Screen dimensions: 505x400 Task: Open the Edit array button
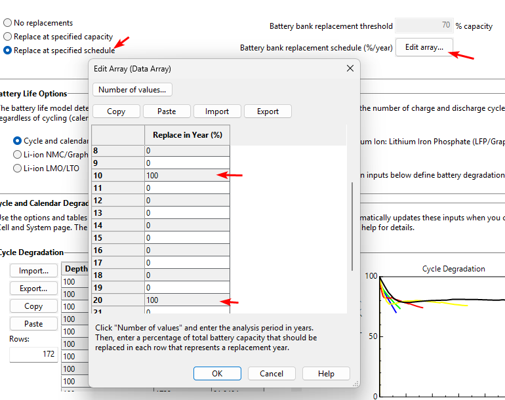point(424,47)
